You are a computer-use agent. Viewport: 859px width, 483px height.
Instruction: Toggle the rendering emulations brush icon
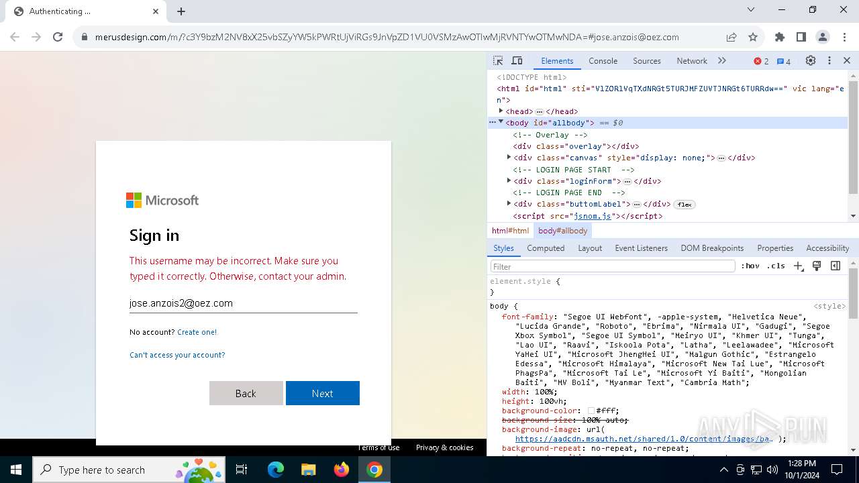(817, 266)
